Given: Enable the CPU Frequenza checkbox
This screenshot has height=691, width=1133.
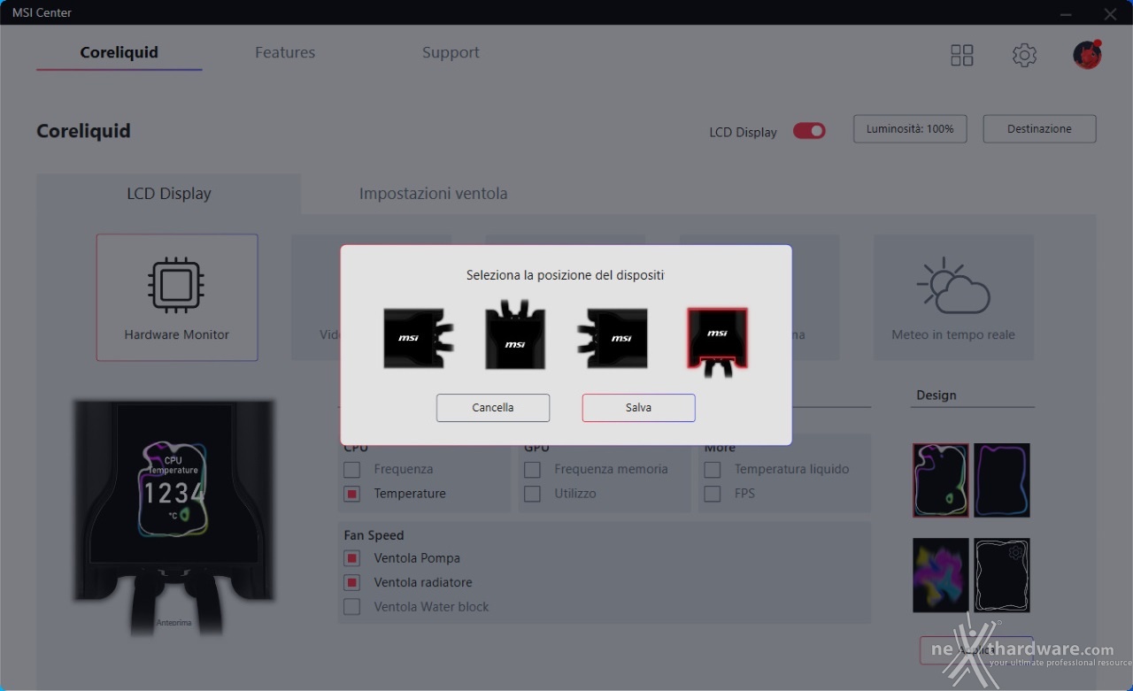Looking at the screenshot, I should point(352,469).
